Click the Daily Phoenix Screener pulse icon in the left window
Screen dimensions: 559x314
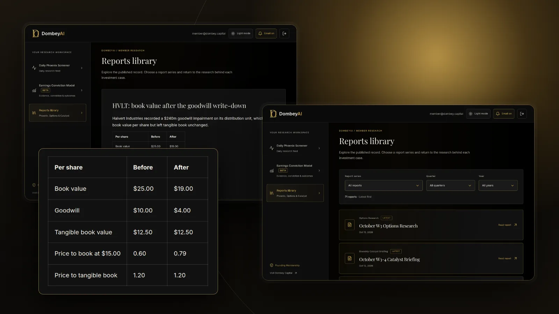(34, 68)
